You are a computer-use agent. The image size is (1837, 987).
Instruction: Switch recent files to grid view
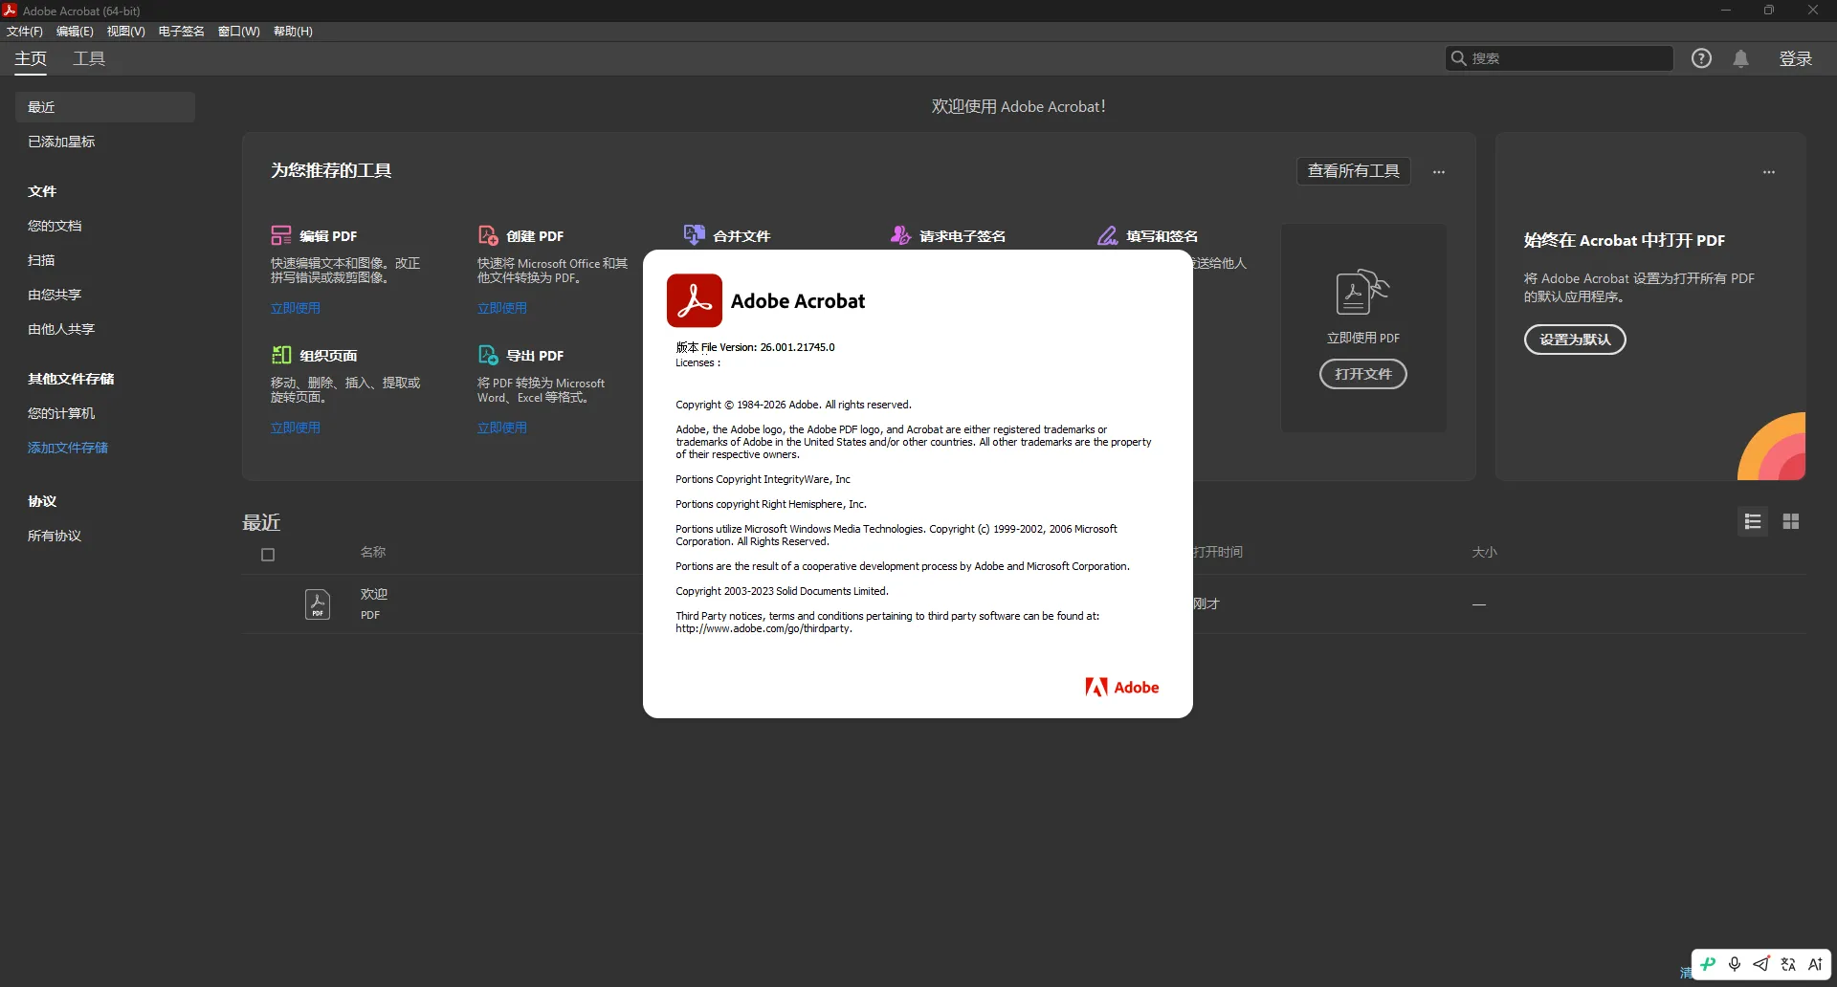pyautogui.click(x=1791, y=521)
